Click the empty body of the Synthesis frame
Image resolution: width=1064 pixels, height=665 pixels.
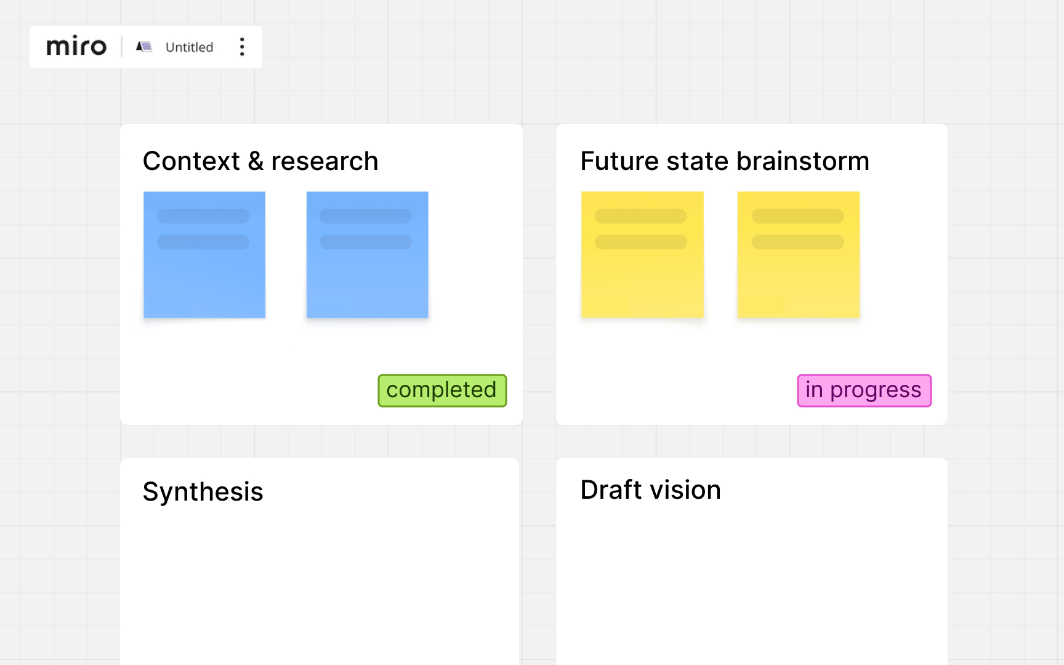point(320,585)
